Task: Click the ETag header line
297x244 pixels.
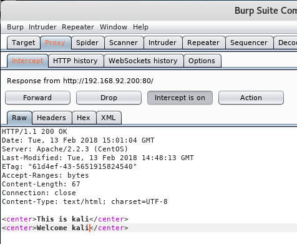Action: pos(69,166)
